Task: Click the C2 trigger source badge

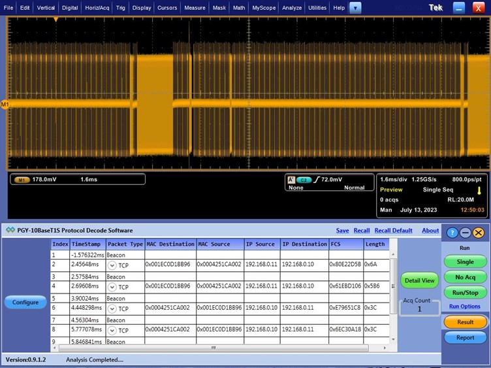Action: click(303, 179)
